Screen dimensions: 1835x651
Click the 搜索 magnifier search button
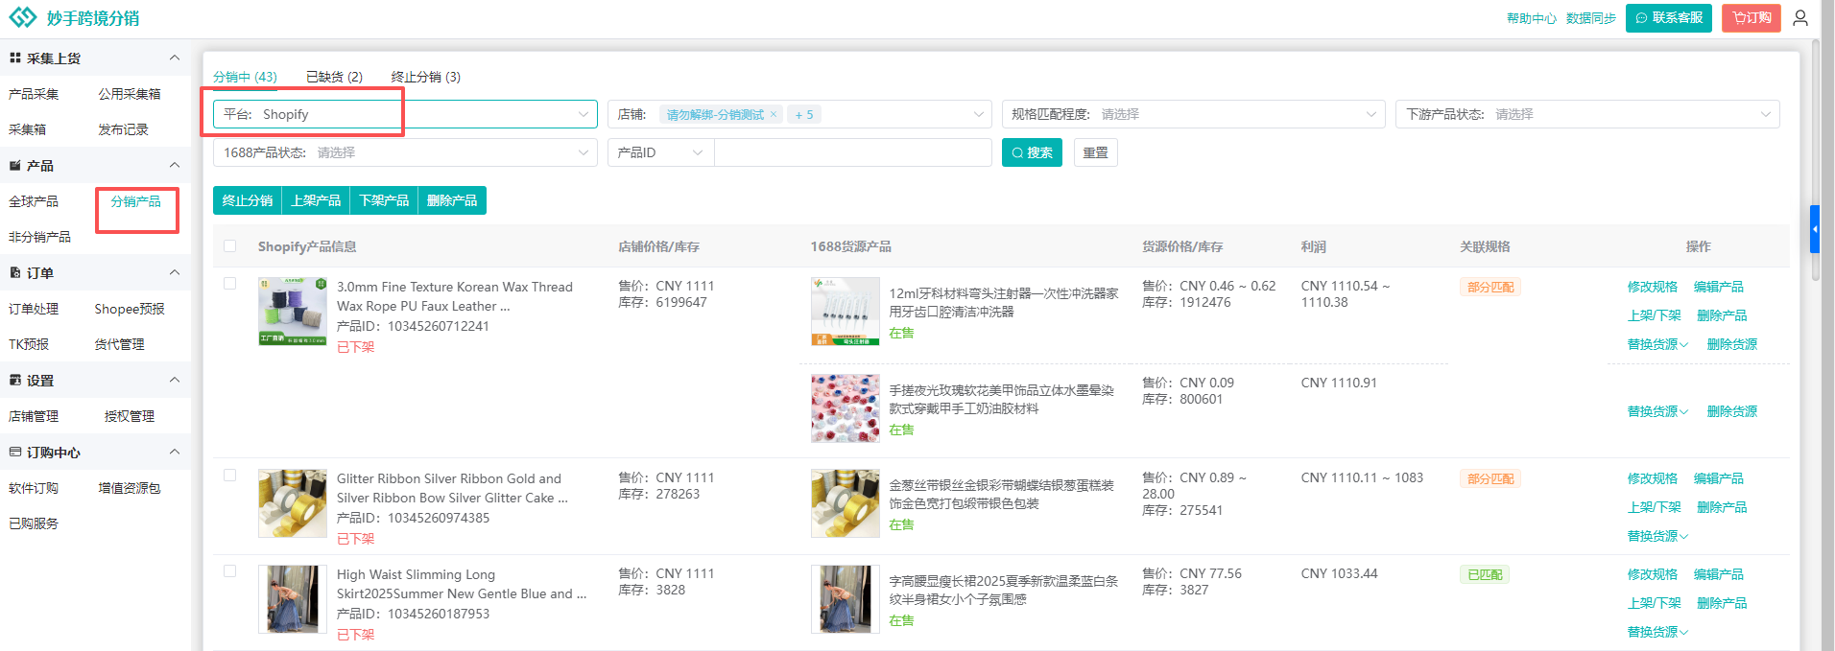[1032, 152]
